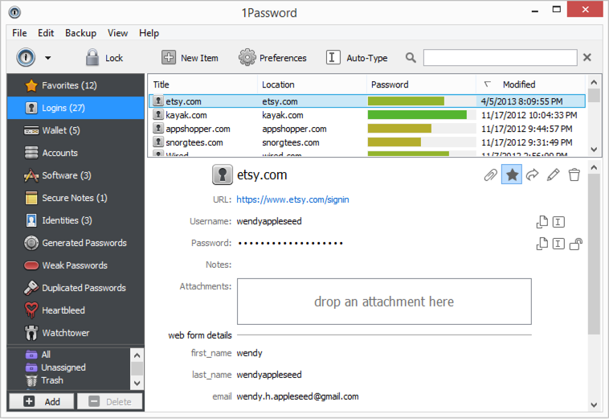Delete the entry using the trash icon
The image size is (609, 419).
click(574, 175)
